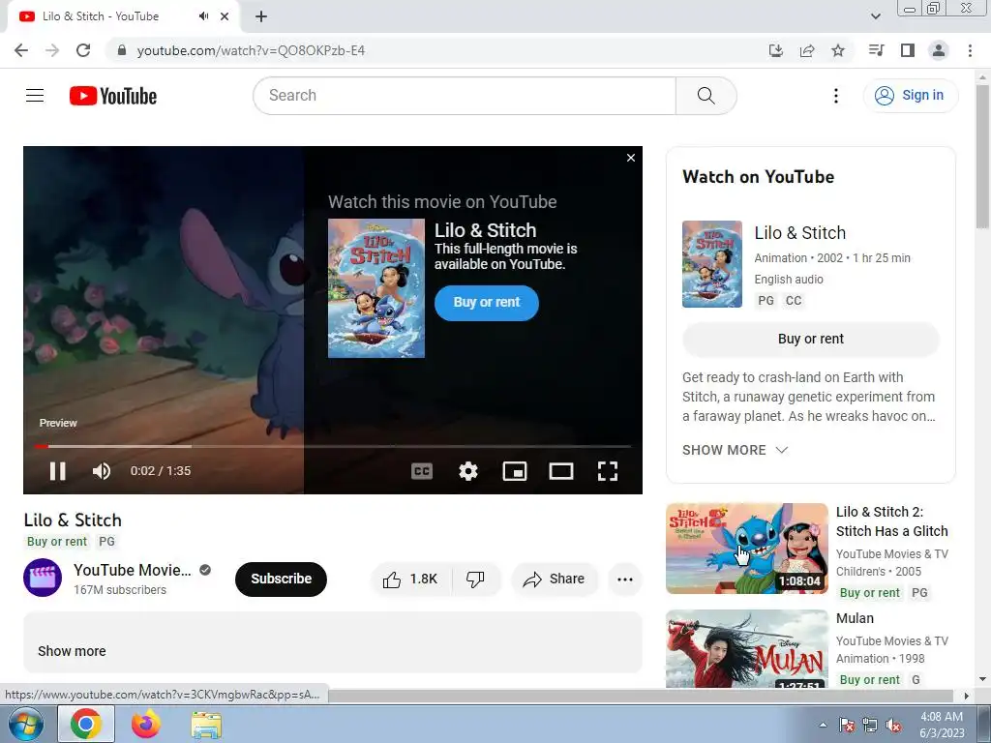Close the movie promo overlay
This screenshot has height=743, width=991.
pos(631,158)
